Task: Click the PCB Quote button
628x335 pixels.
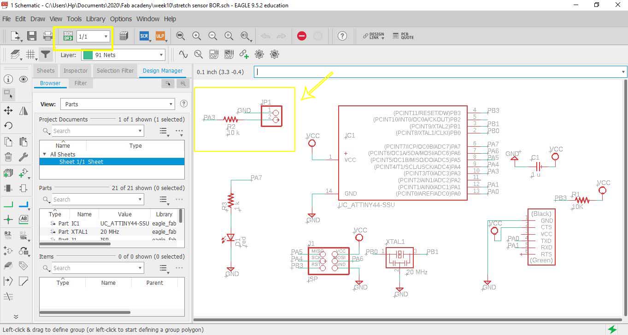Action: tap(403, 36)
